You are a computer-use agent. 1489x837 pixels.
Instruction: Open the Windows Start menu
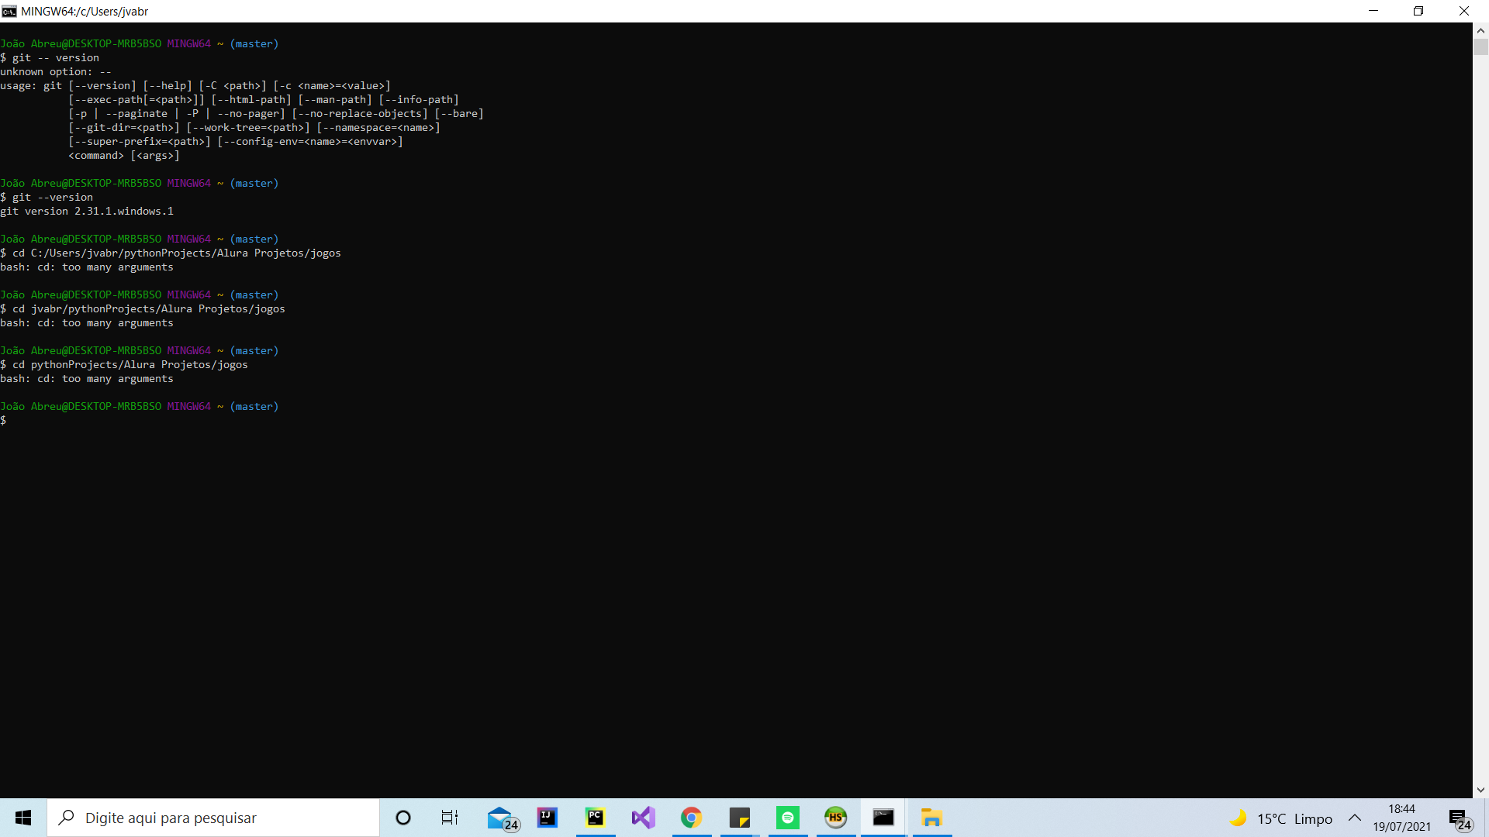pos(23,818)
